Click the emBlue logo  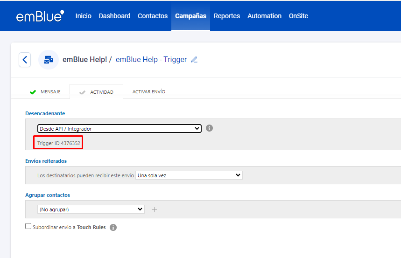(x=40, y=16)
